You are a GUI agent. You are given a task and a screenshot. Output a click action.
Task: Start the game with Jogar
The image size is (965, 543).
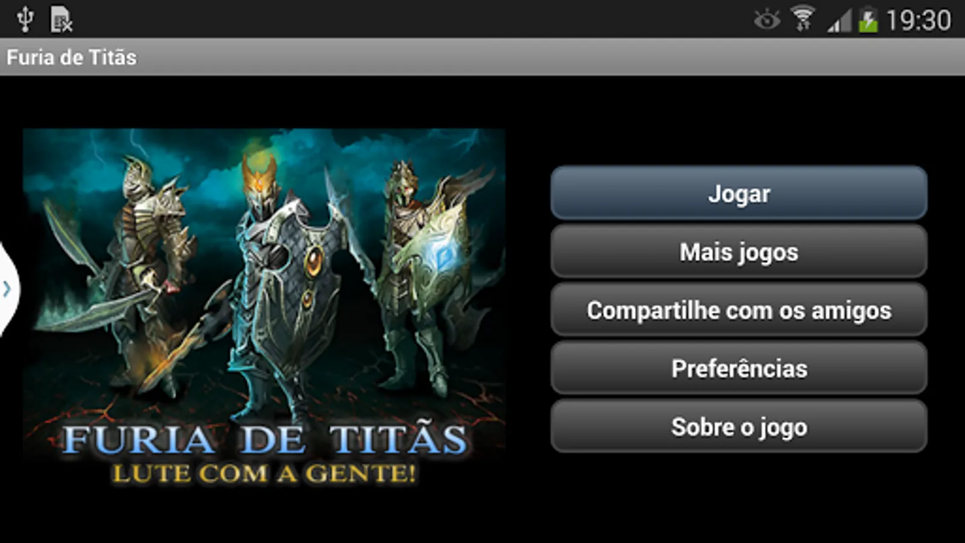pyautogui.click(x=739, y=194)
